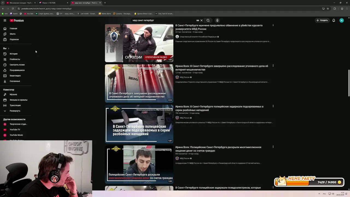
Task: Click the Создать button
Action: [322, 21]
